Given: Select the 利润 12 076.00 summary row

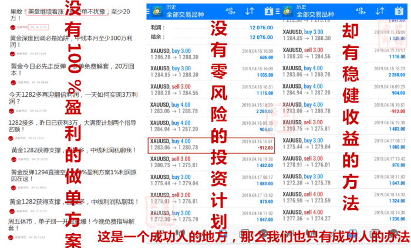Looking at the screenshot, I should (x=211, y=28).
